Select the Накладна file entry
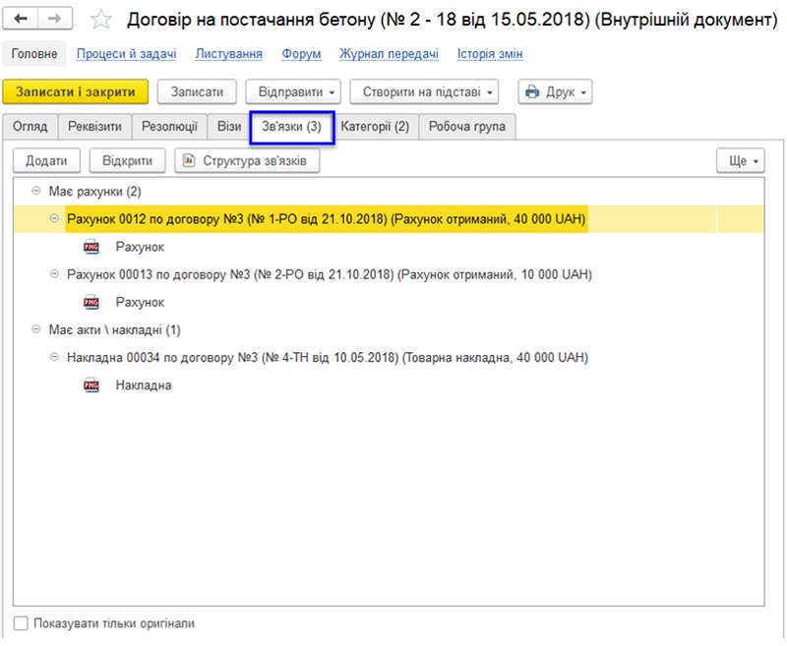The image size is (787, 646). (x=144, y=384)
